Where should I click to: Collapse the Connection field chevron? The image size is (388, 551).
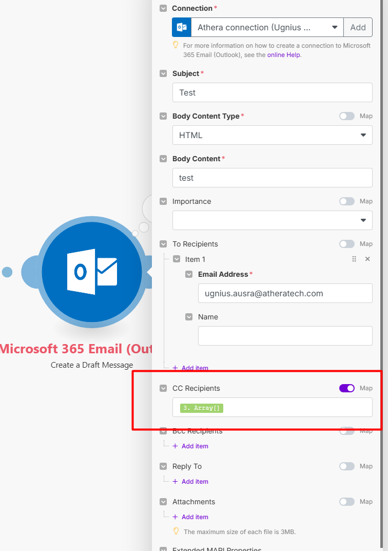pos(163,8)
